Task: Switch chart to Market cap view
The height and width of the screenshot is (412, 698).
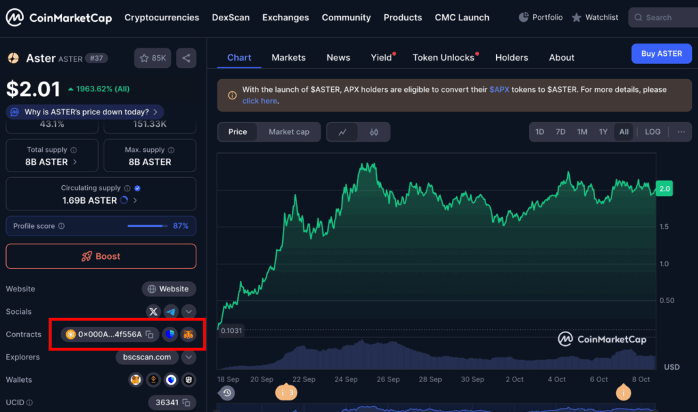Action: [288, 132]
